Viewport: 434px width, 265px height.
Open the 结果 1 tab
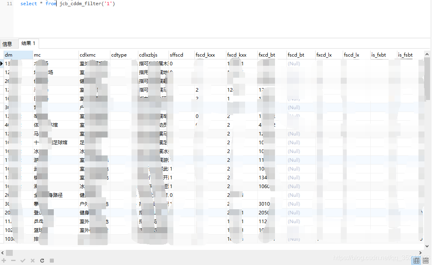(28, 43)
